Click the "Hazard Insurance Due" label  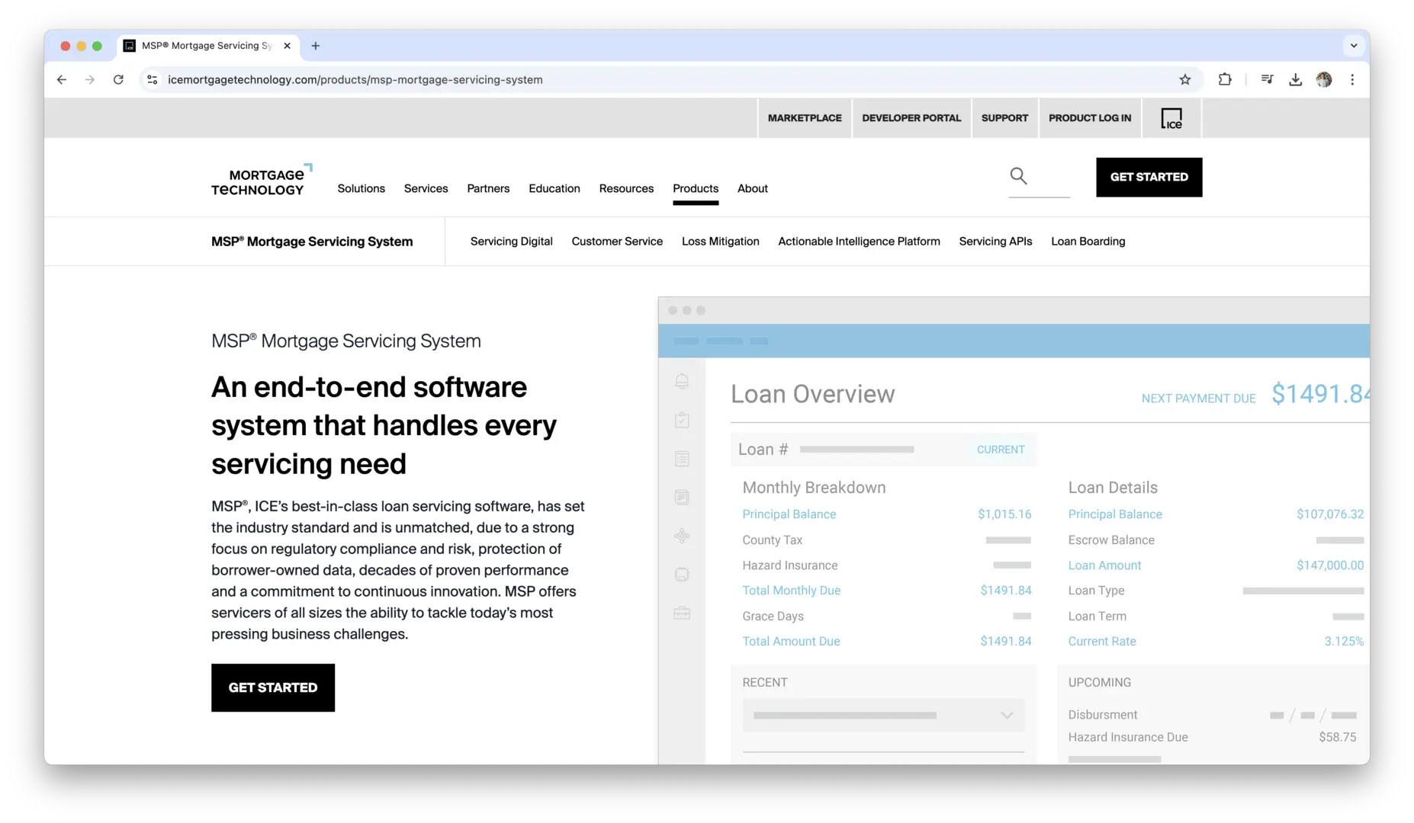click(1128, 737)
